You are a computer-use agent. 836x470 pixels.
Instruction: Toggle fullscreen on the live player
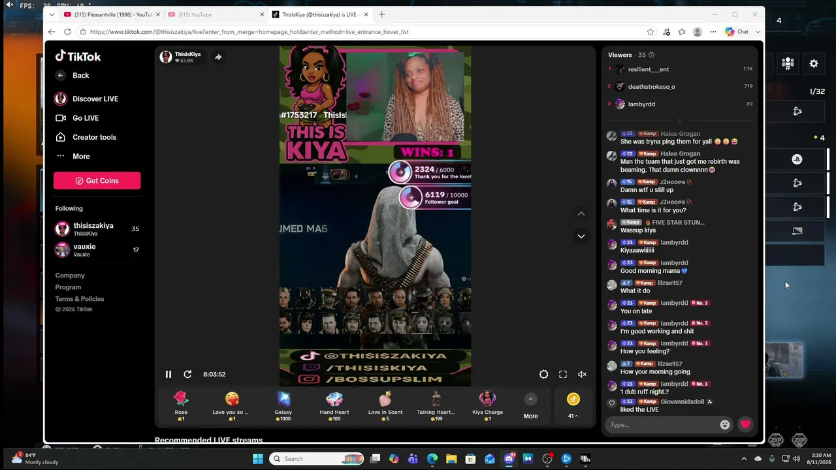coord(563,374)
